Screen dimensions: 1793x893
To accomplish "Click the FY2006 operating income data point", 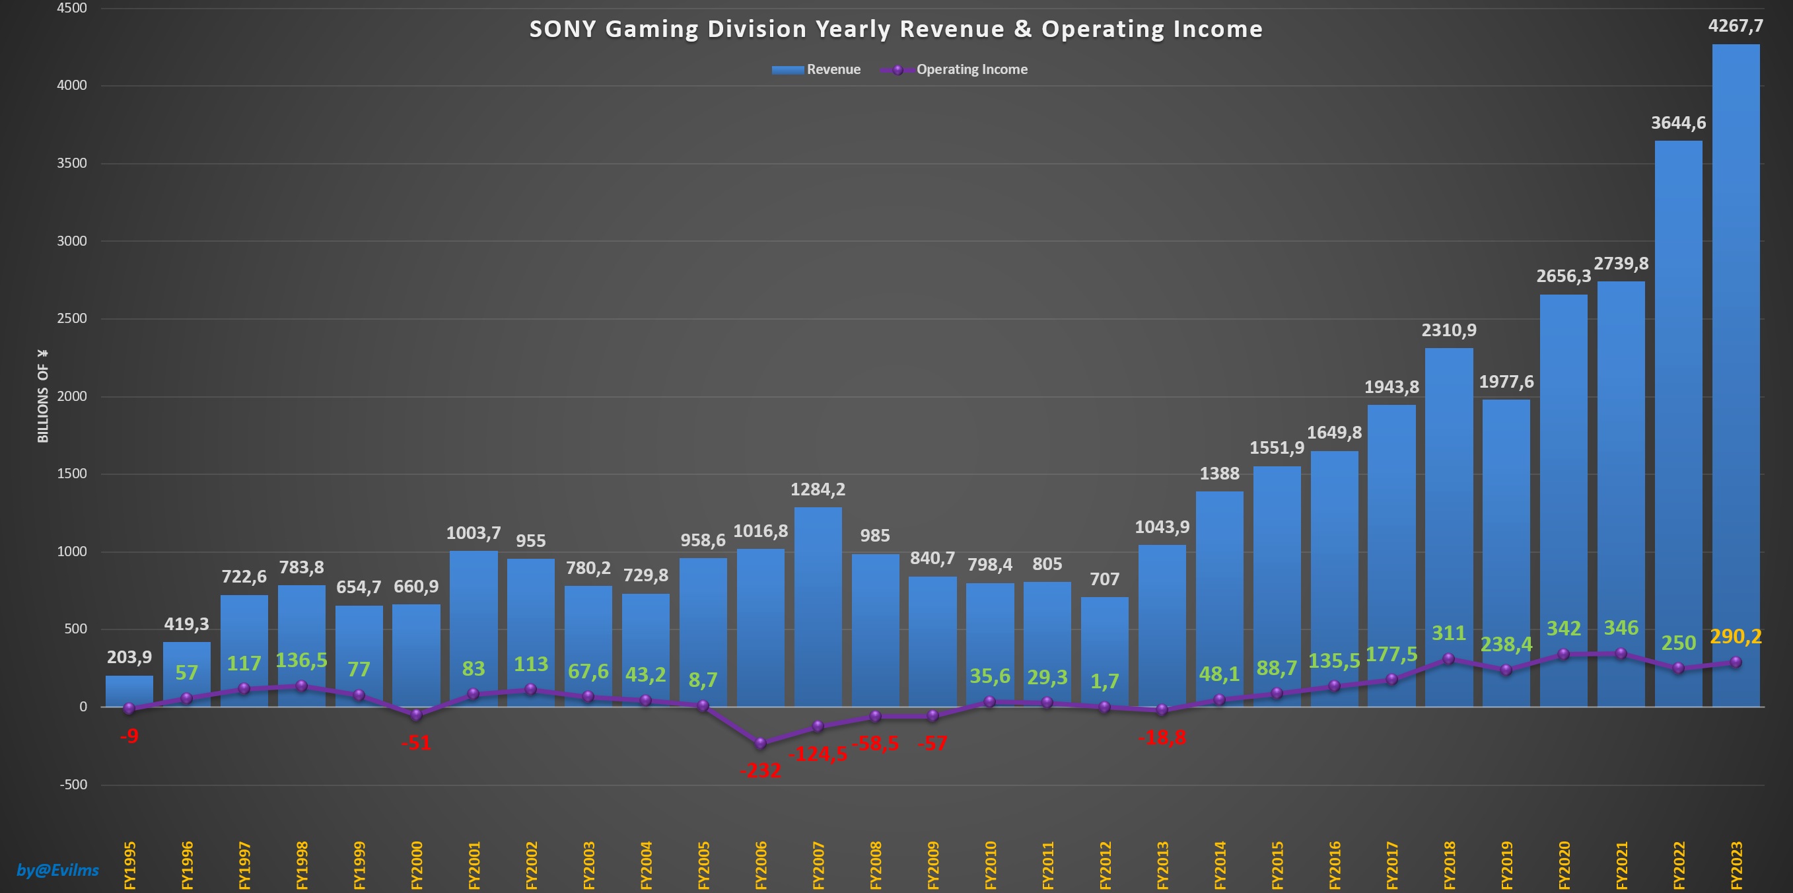I will (760, 743).
